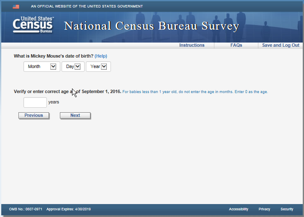
Task: Expand the Month dropdown
Action: (42, 67)
